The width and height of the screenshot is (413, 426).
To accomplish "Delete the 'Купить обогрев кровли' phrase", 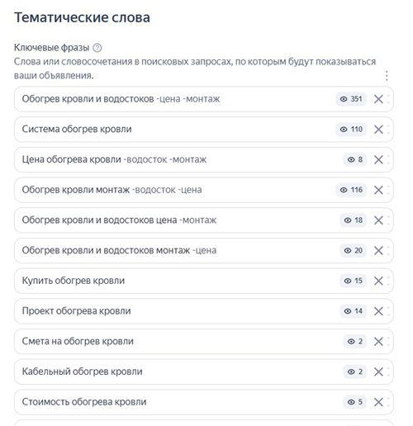I will click(x=378, y=281).
